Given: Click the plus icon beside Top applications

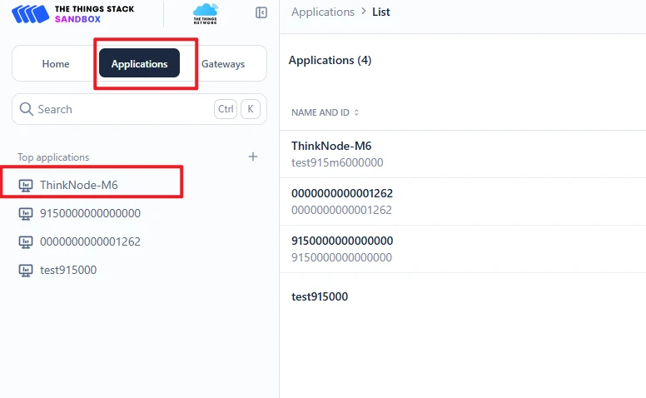Looking at the screenshot, I should [x=253, y=157].
